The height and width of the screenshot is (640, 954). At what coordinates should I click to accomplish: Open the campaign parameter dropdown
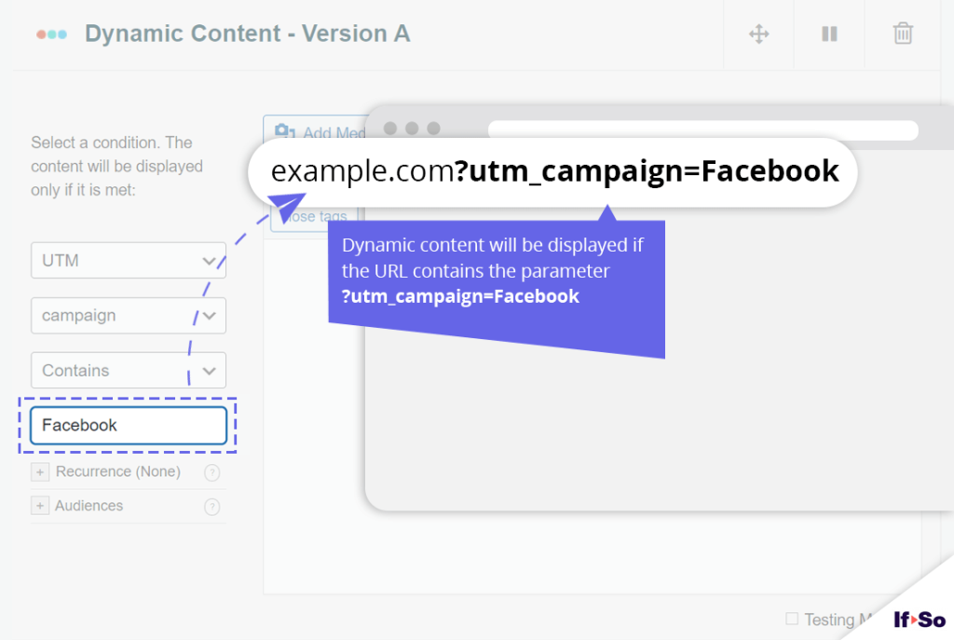pyautogui.click(x=129, y=315)
